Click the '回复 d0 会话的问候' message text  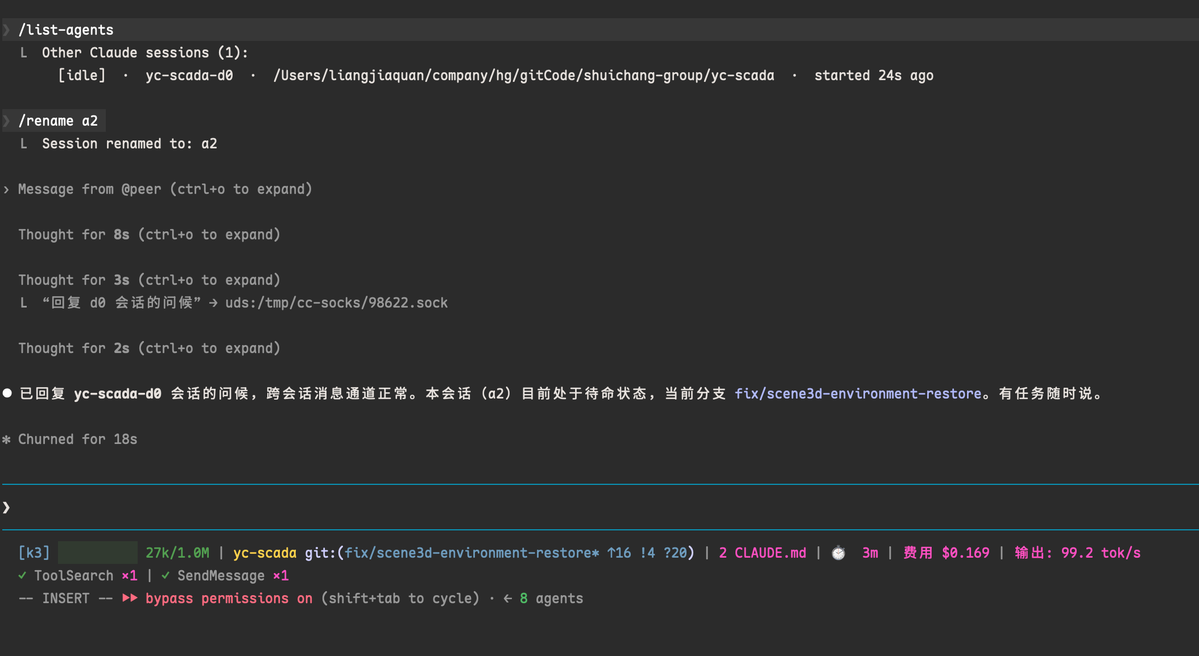click(x=122, y=302)
